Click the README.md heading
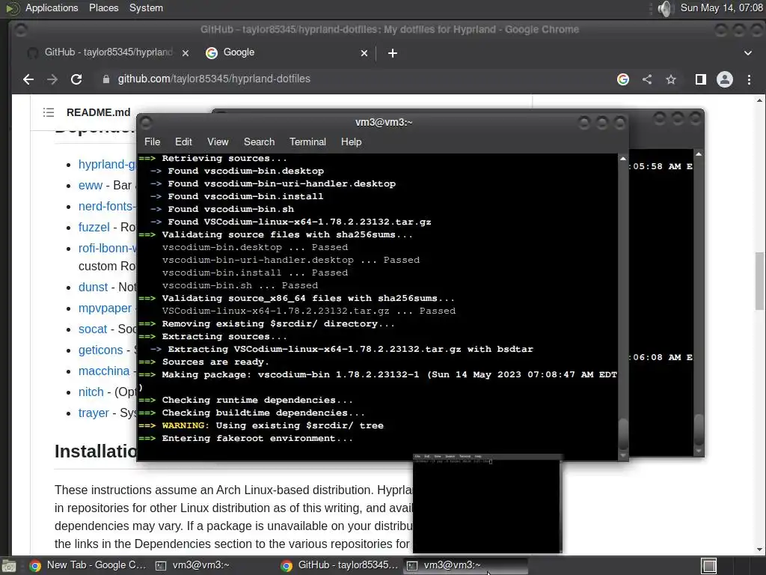766x575 pixels. 98,112
